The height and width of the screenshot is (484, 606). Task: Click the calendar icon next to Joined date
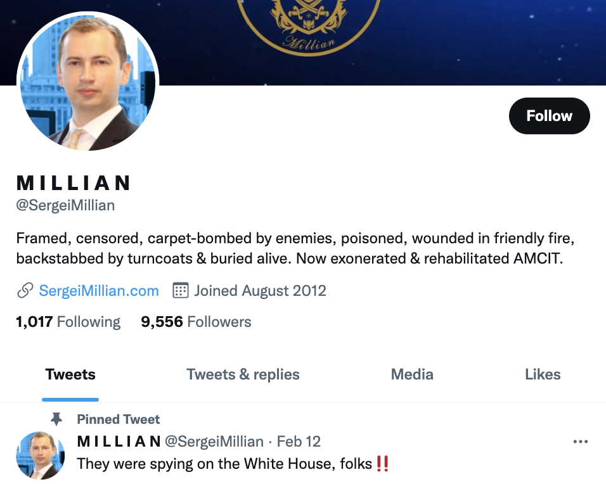181,291
